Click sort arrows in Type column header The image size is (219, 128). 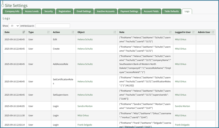point(48,32)
